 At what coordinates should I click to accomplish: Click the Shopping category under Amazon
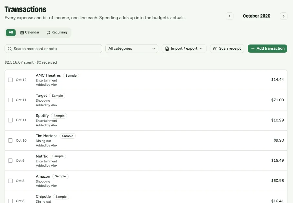point(43,181)
